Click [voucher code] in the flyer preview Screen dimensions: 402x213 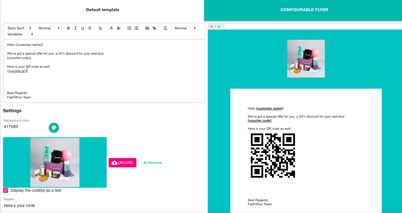(260, 121)
